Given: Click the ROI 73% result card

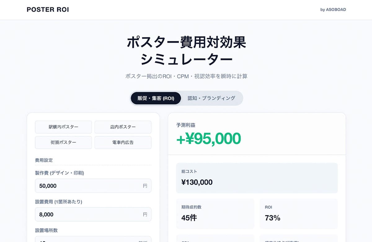Looking at the screenshot, I should (x=299, y=214).
